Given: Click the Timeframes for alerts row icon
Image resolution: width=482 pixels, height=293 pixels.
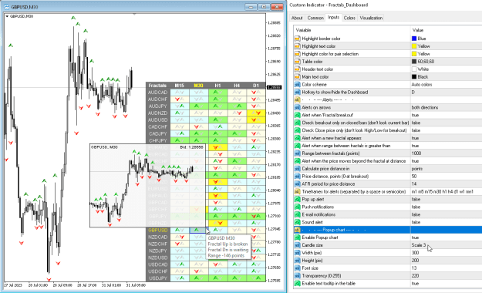Looking at the screenshot, I should (x=297, y=191).
